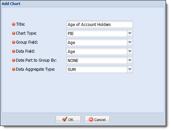Click orange bullet beside Date Part to Group By
Viewport: 171px width, 131px height.
pos(14,60)
